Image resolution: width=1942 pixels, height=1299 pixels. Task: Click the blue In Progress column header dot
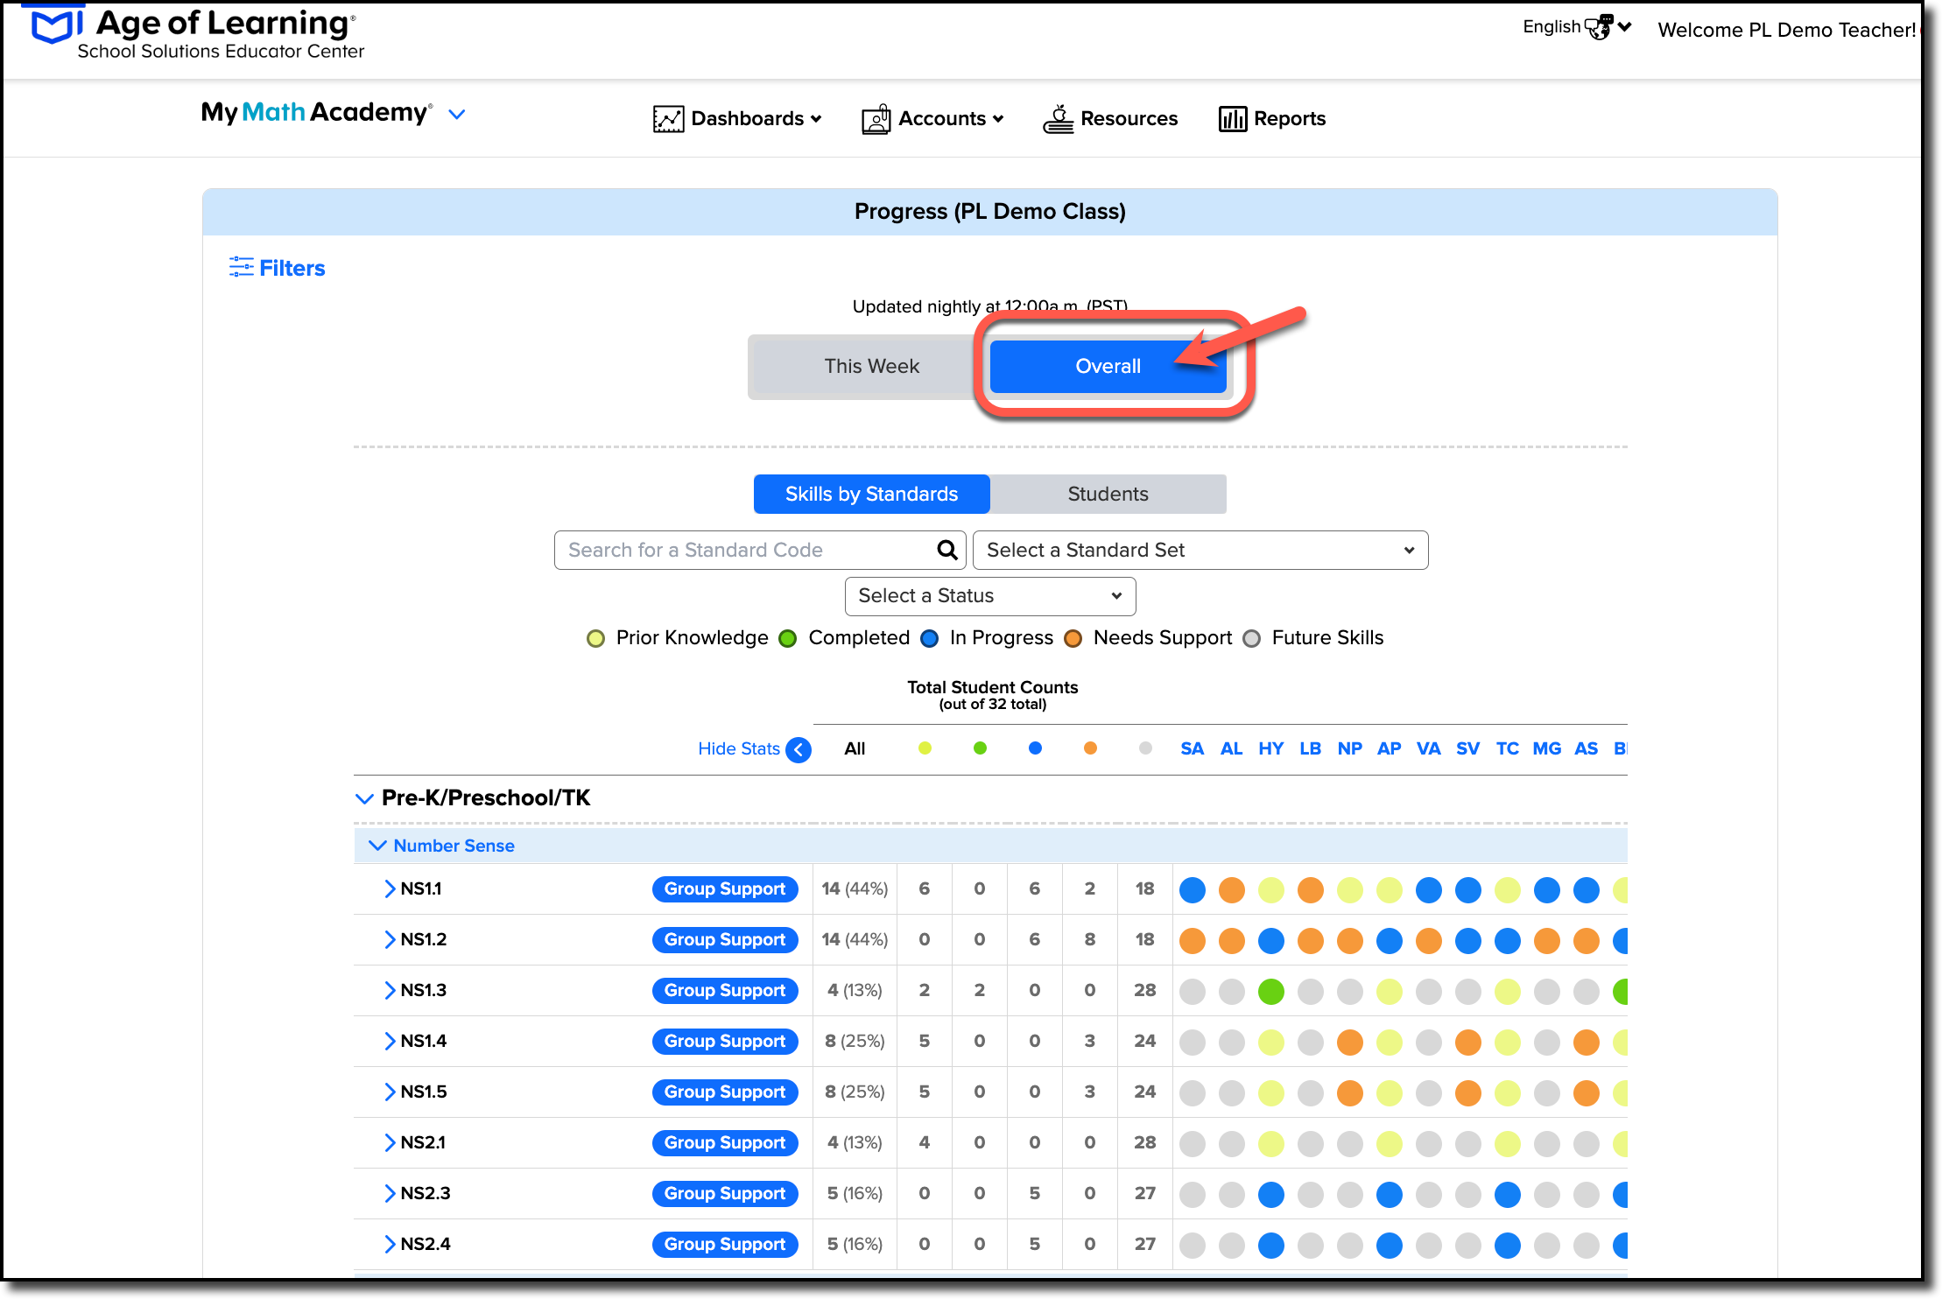[1035, 748]
